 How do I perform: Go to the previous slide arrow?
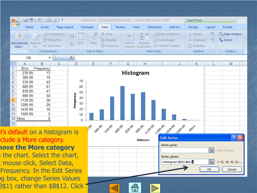114,188
